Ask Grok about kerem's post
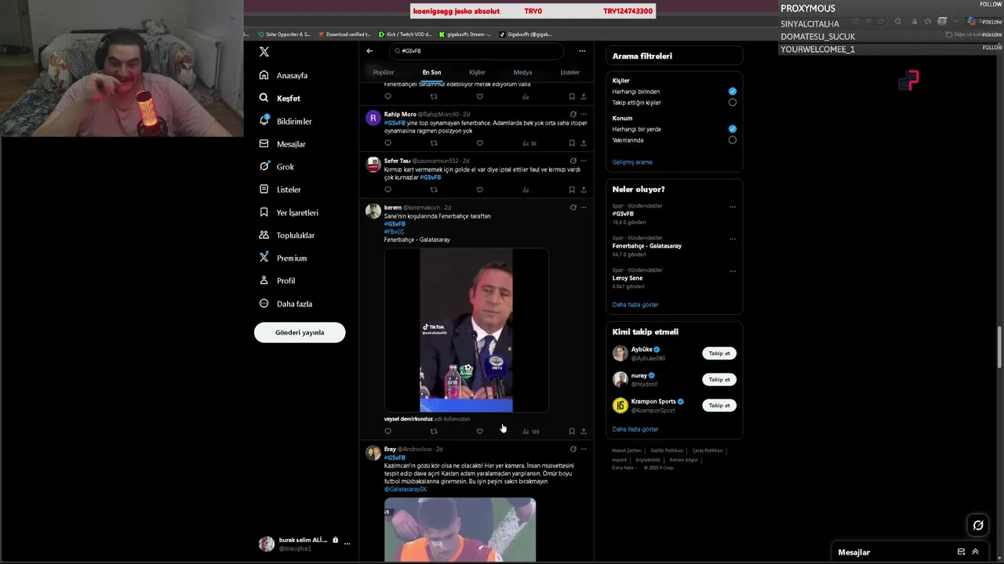Viewport: 1004px width, 564px height. coord(573,208)
